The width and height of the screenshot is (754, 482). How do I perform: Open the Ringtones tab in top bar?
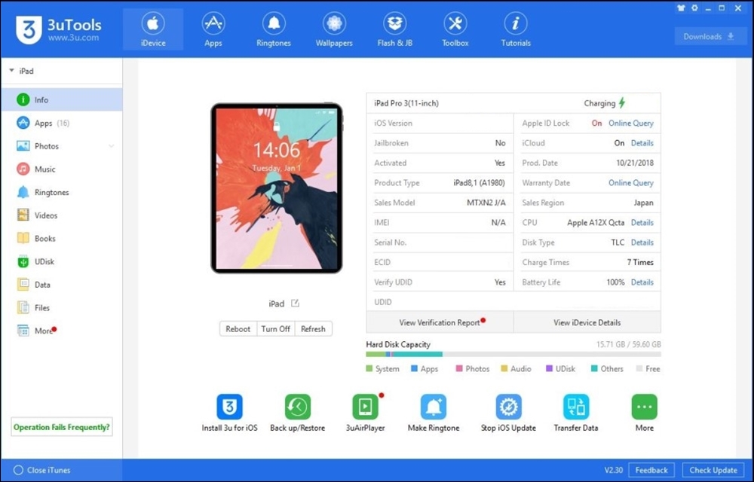pos(274,29)
